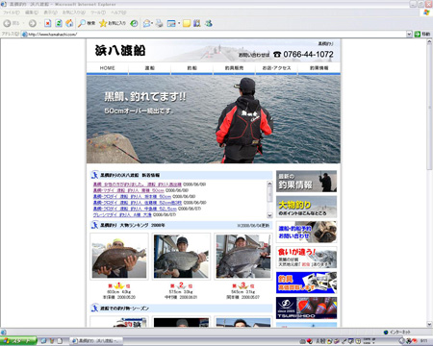This screenshot has width=433, height=346.
Task: Refresh the current web page
Action: tap(59, 23)
